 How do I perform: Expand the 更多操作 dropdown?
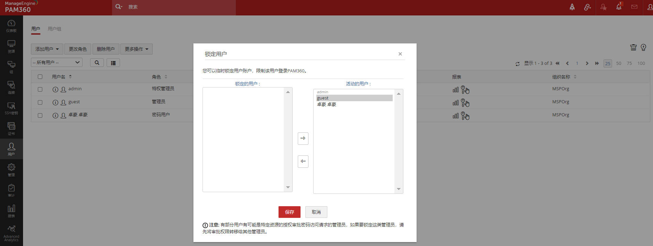coord(137,49)
